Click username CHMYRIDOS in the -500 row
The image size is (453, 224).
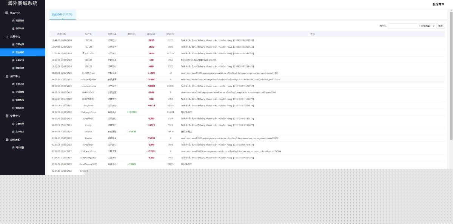[88, 99]
